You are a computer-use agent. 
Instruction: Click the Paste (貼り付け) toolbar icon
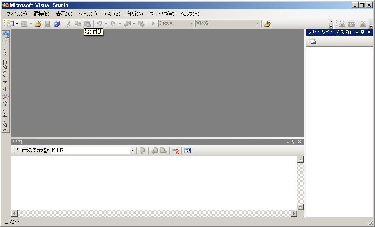tap(87, 24)
